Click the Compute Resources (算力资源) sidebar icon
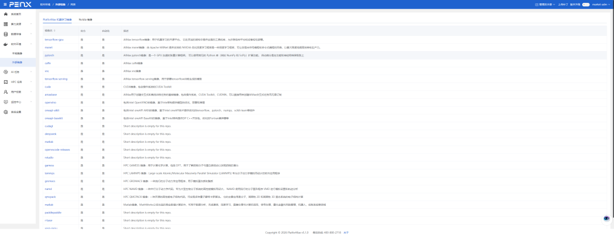The height and width of the screenshot is (236, 614). (x=6, y=24)
